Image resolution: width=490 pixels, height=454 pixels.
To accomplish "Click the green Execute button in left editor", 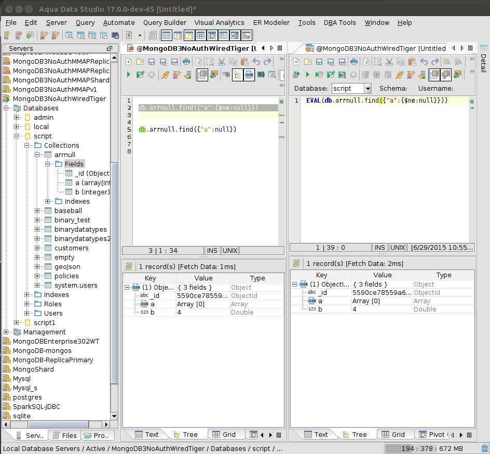I will click(x=129, y=75).
